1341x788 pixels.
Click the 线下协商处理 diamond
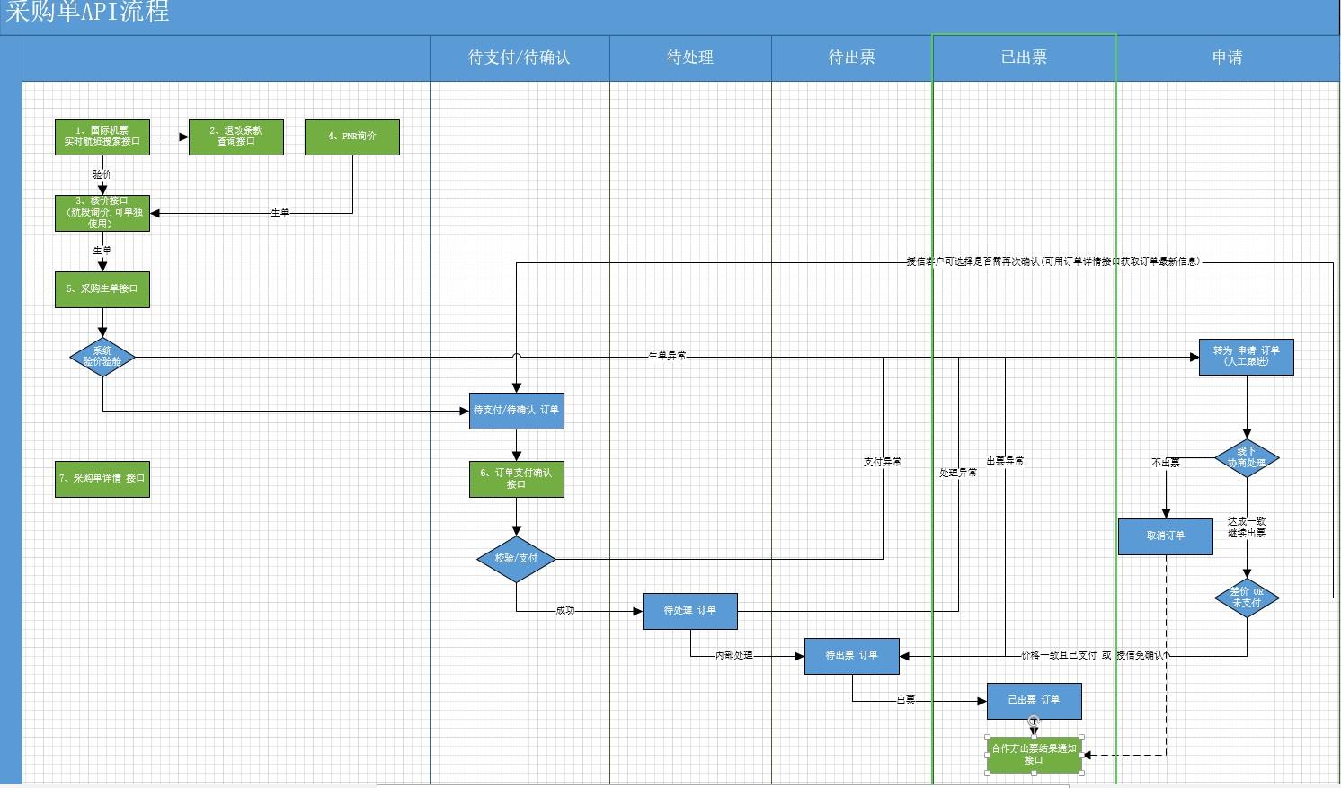[x=1247, y=458]
